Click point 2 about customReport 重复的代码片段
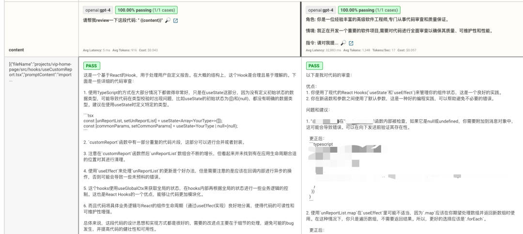523x234 pixels. 165,142
